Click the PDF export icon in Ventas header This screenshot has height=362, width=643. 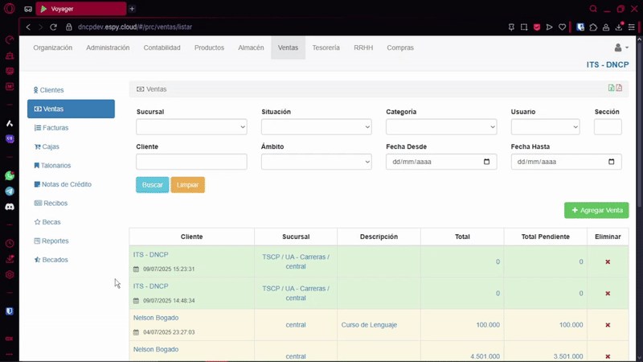[x=619, y=88]
